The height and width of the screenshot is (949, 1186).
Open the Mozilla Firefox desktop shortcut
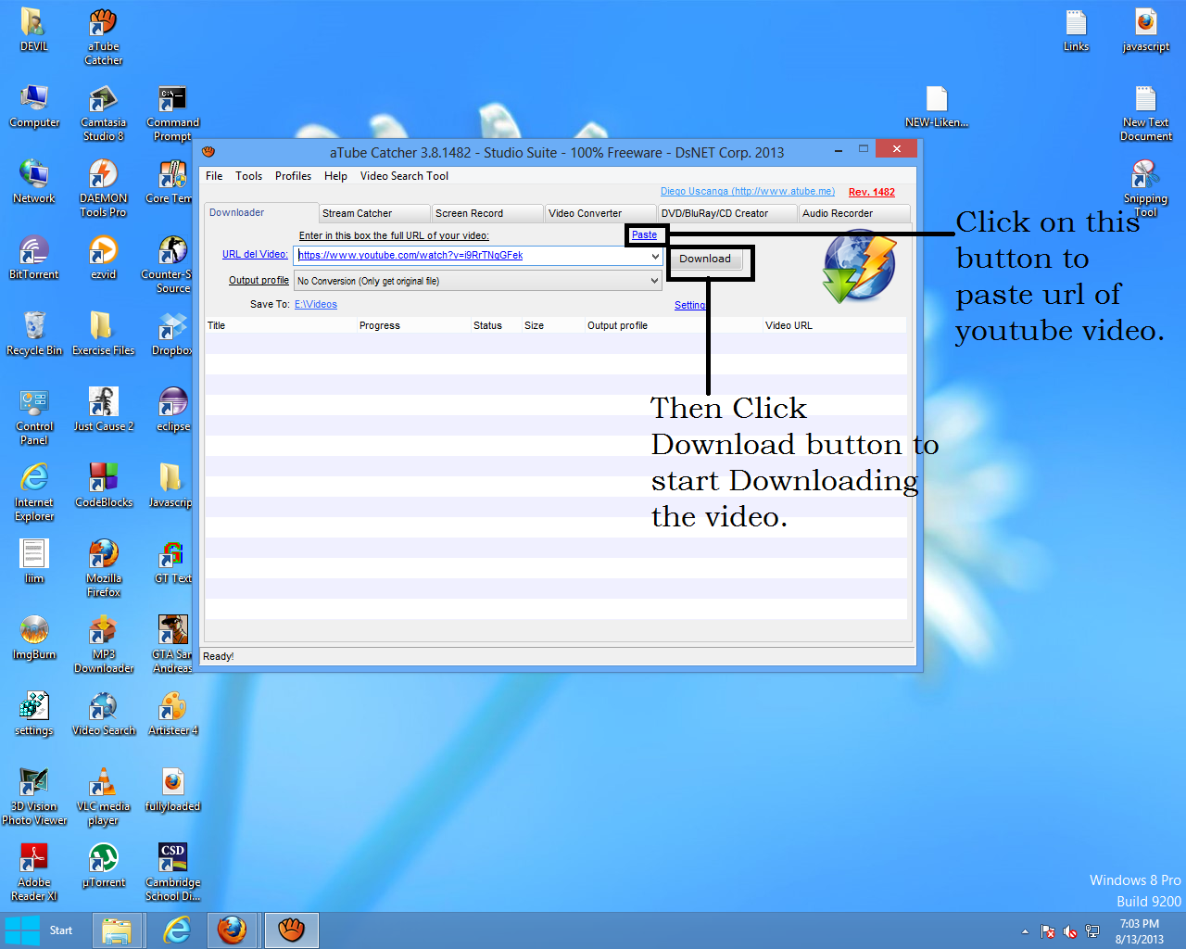(103, 569)
